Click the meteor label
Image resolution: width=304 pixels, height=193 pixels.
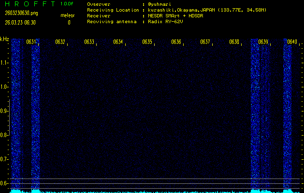coord(68,15)
